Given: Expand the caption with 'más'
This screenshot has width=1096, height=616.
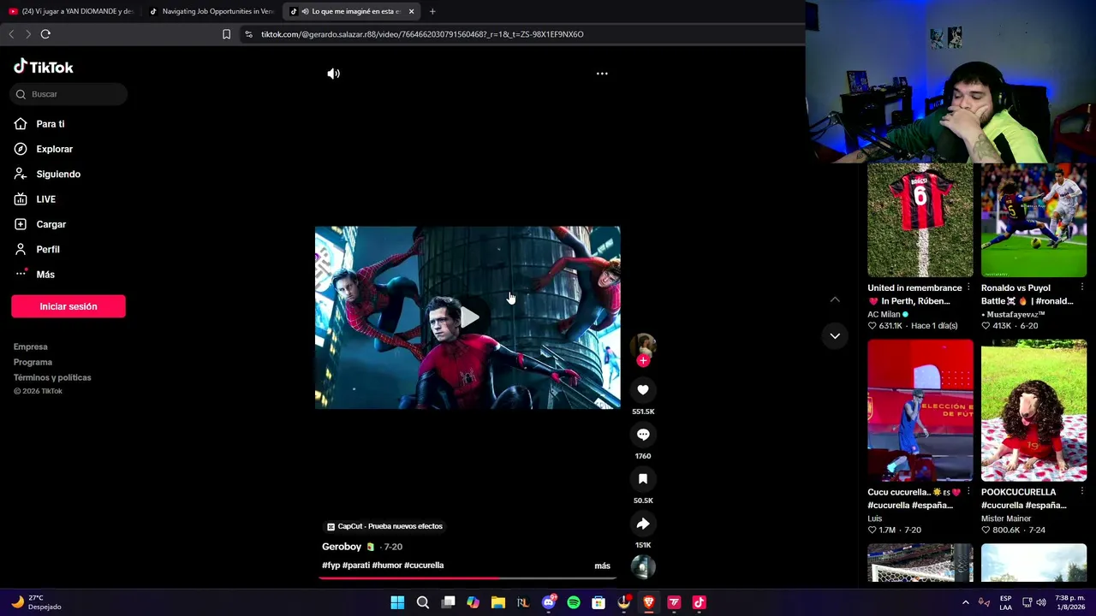Looking at the screenshot, I should coord(603,566).
